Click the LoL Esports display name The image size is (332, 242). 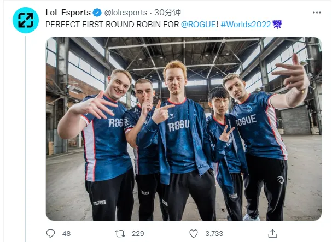click(x=68, y=13)
